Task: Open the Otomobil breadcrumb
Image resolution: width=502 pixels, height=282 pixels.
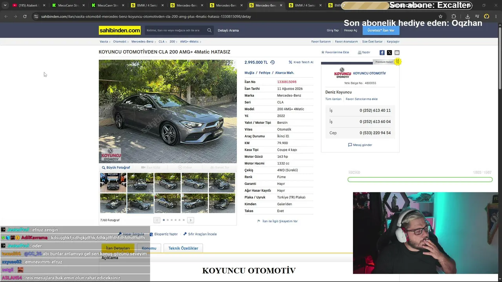Action: (x=120, y=42)
